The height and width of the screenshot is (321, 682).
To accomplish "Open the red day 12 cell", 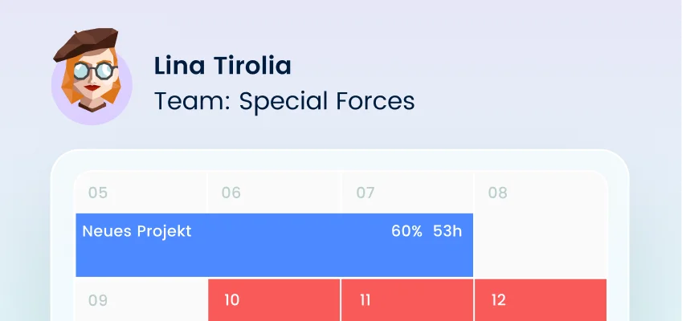I will point(540,300).
